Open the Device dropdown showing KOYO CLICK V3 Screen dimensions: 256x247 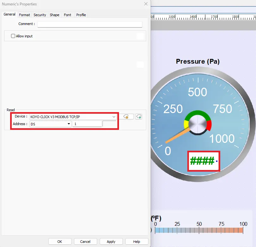114,117
